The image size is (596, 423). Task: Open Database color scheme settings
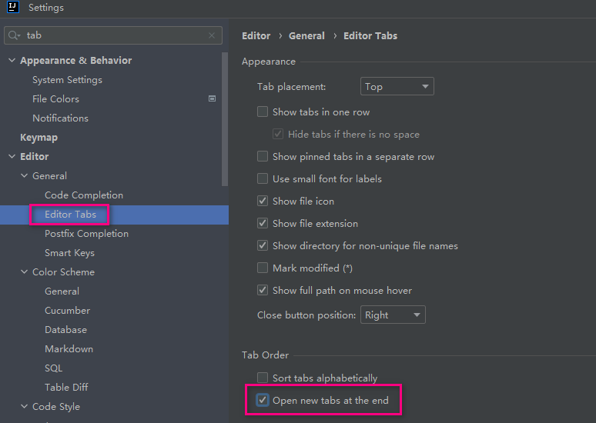(65, 330)
